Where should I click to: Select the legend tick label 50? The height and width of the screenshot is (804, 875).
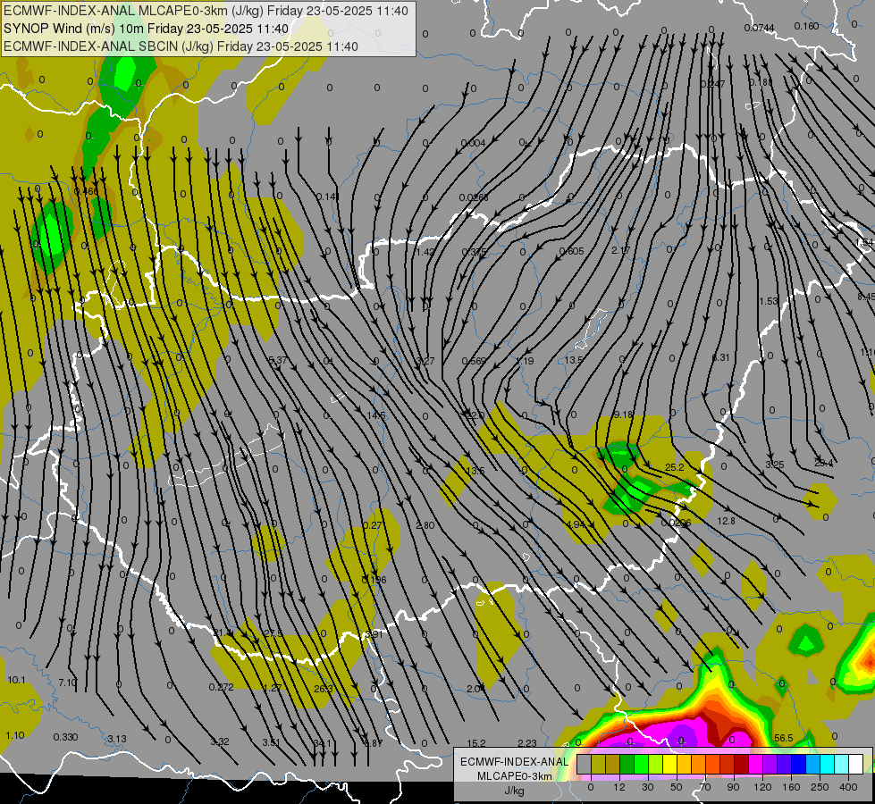[x=677, y=787]
